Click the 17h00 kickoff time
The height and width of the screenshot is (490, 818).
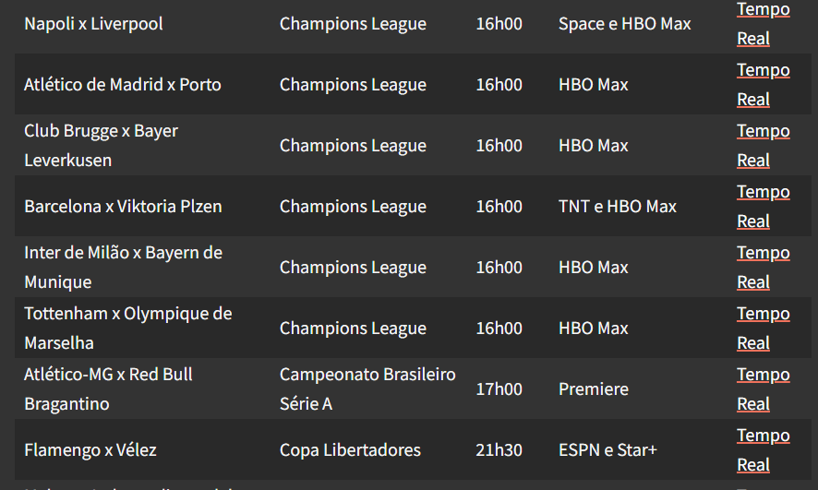(x=499, y=389)
